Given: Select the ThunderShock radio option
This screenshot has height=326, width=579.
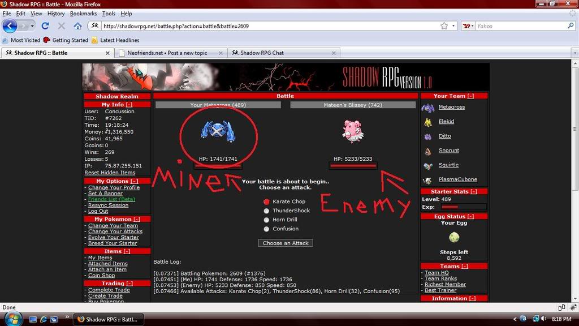Looking at the screenshot, I should coord(266,211).
